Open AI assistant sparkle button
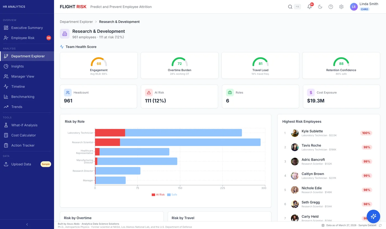The width and height of the screenshot is (386, 229). (373, 216)
